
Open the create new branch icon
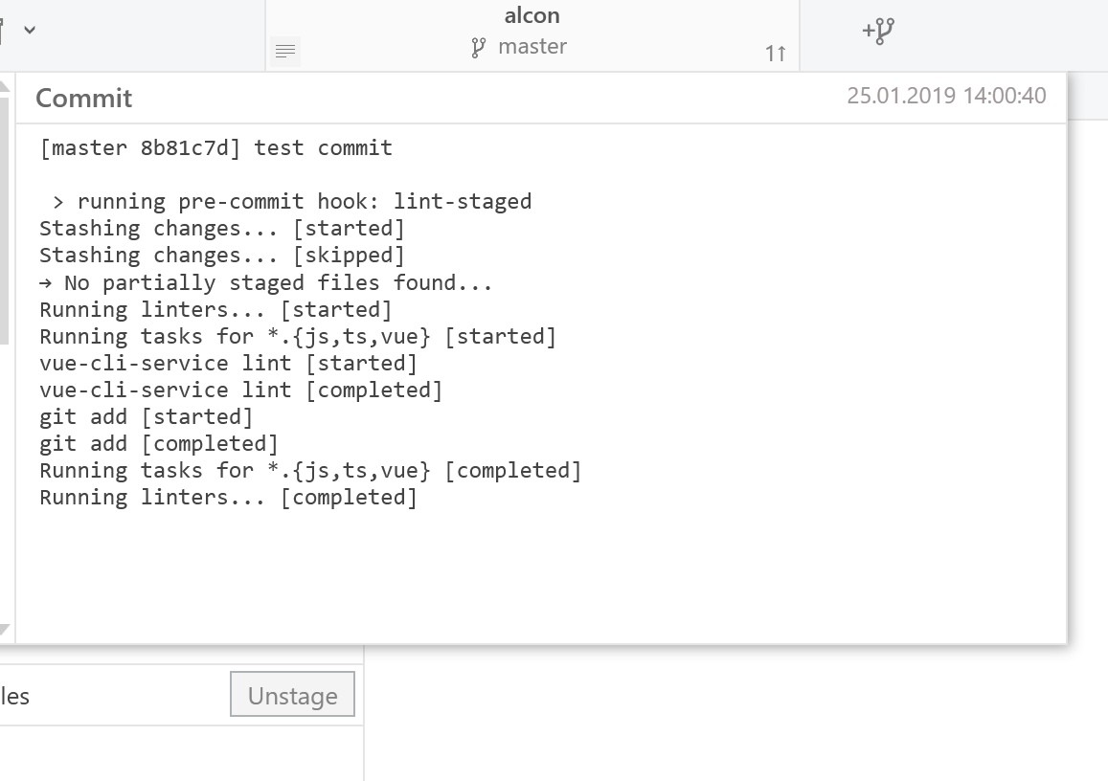point(880,30)
